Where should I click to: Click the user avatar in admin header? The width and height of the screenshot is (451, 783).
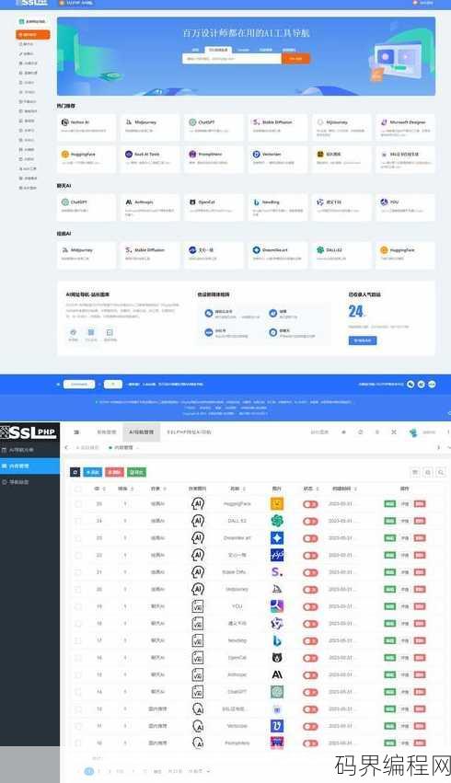(413, 432)
